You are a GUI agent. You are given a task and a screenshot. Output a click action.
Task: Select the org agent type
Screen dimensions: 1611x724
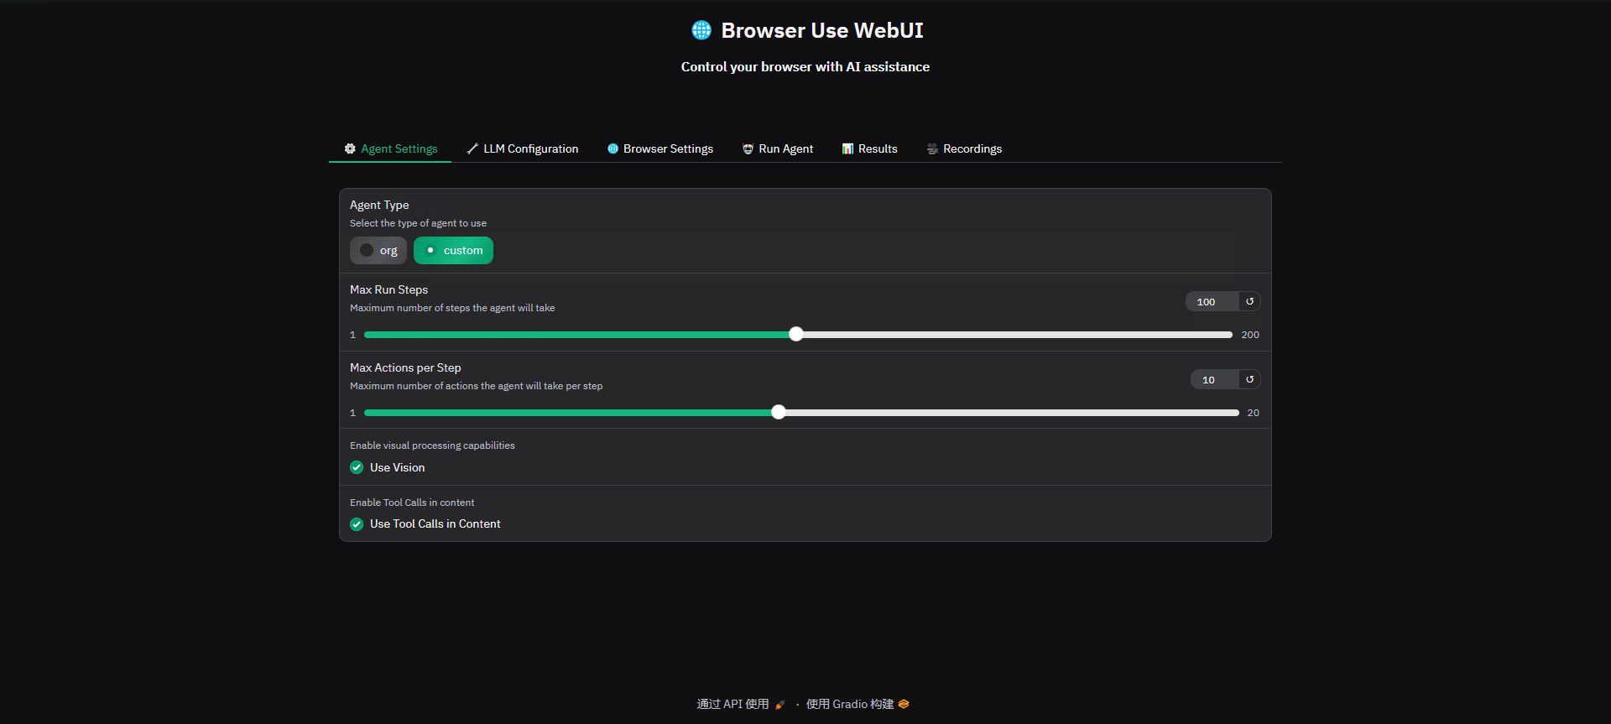378,250
